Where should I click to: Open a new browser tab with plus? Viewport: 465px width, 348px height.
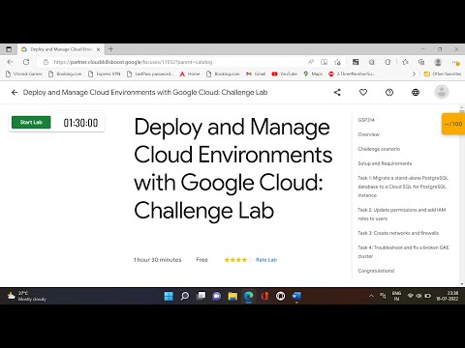pyautogui.click(x=110, y=49)
